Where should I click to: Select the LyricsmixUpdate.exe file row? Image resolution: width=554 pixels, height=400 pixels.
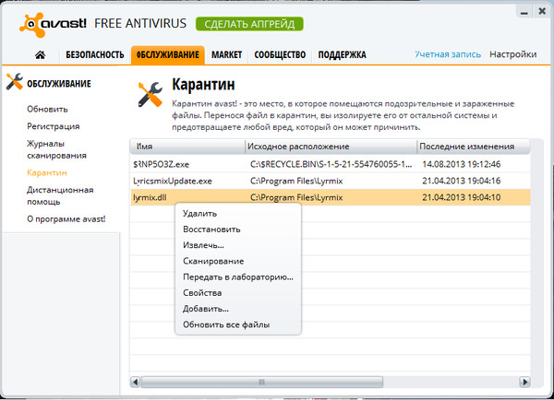331,181
